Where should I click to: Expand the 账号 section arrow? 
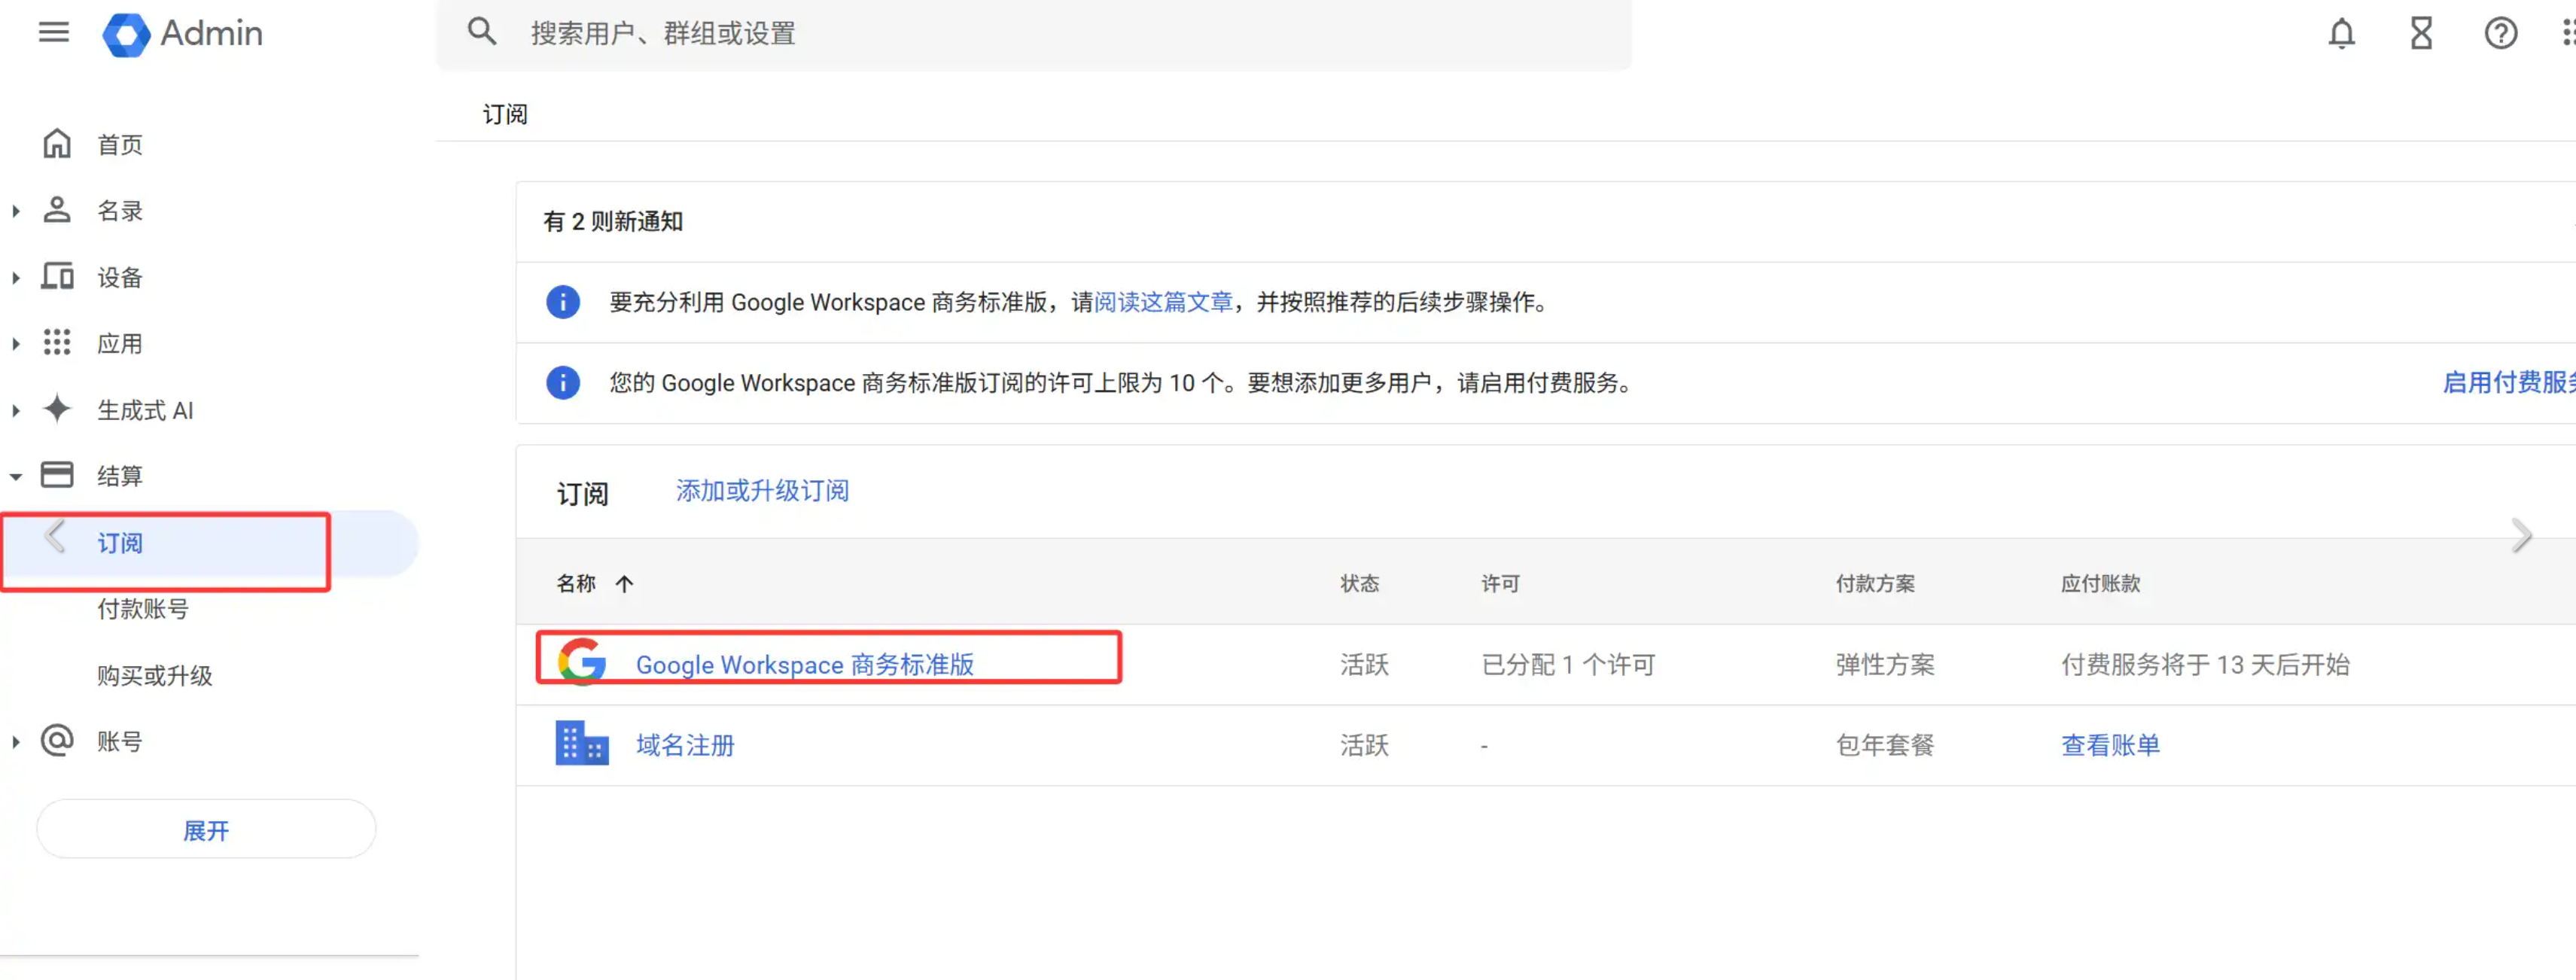click(16, 742)
